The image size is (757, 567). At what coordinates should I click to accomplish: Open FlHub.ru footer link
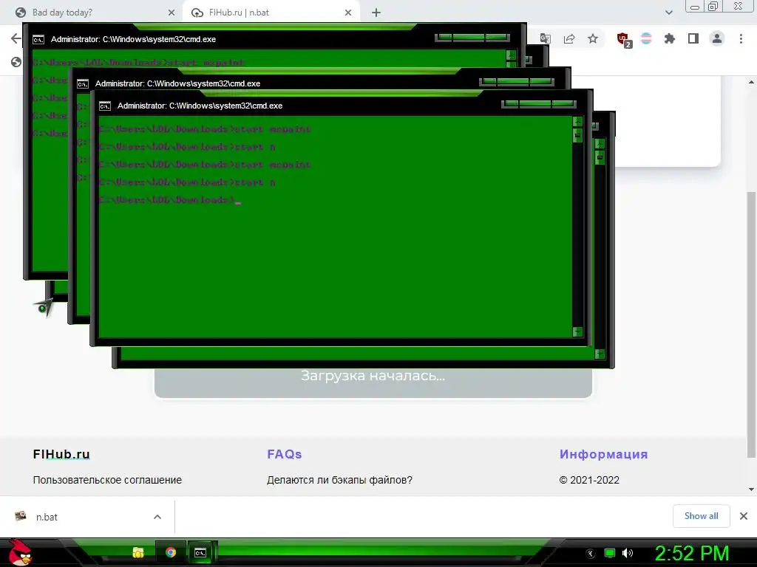tap(61, 454)
